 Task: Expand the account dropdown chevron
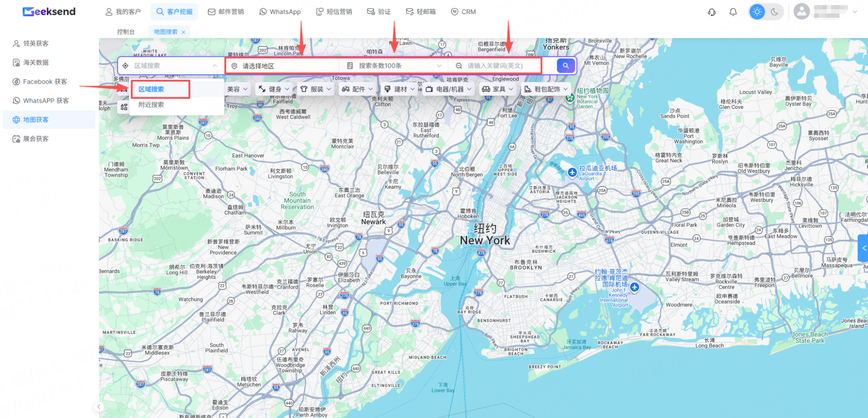(855, 12)
